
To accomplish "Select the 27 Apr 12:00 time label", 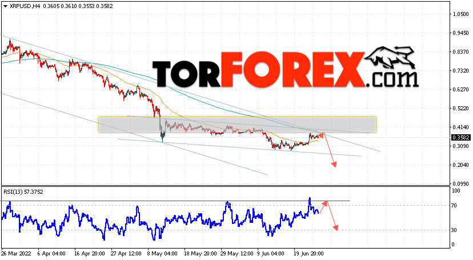I will [126, 254].
